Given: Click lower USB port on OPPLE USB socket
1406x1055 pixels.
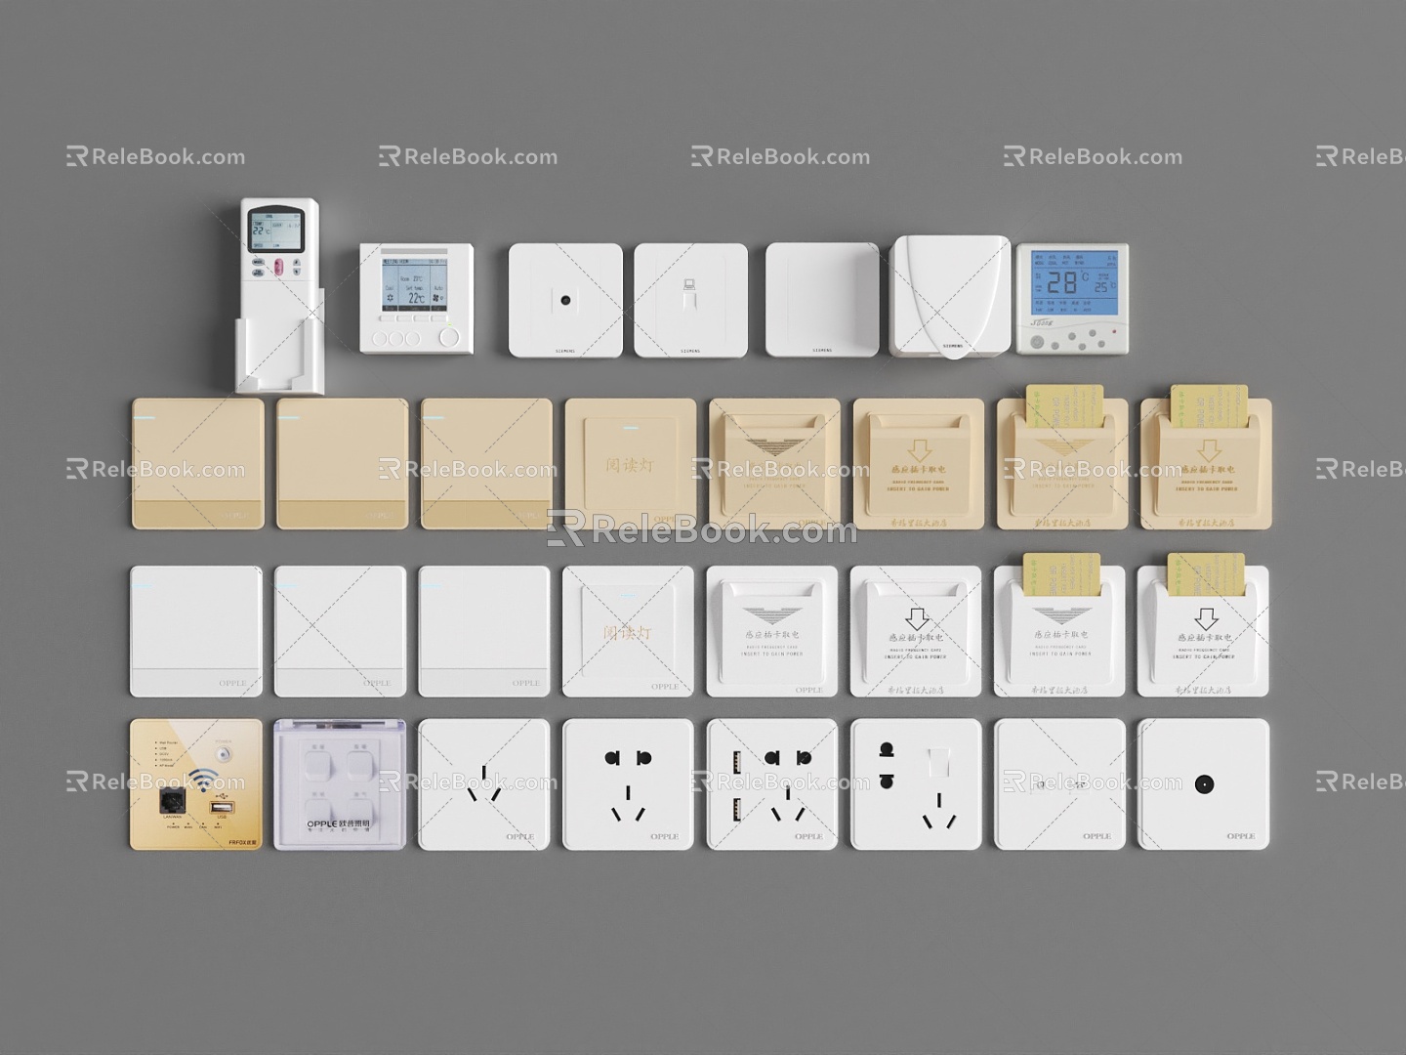Looking at the screenshot, I should click(x=737, y=810).
